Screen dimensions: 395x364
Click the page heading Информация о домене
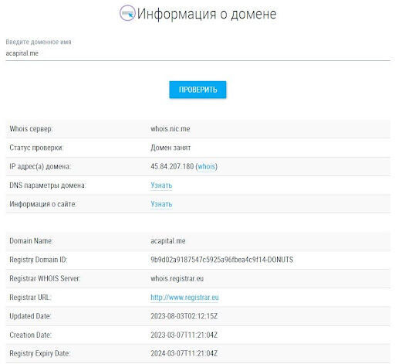(207, 13)
